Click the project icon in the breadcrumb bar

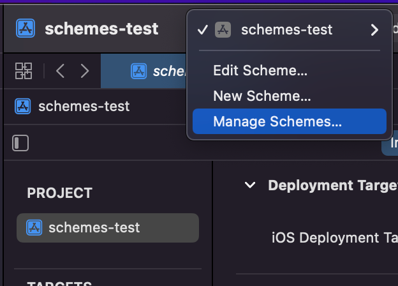[23, 106]
